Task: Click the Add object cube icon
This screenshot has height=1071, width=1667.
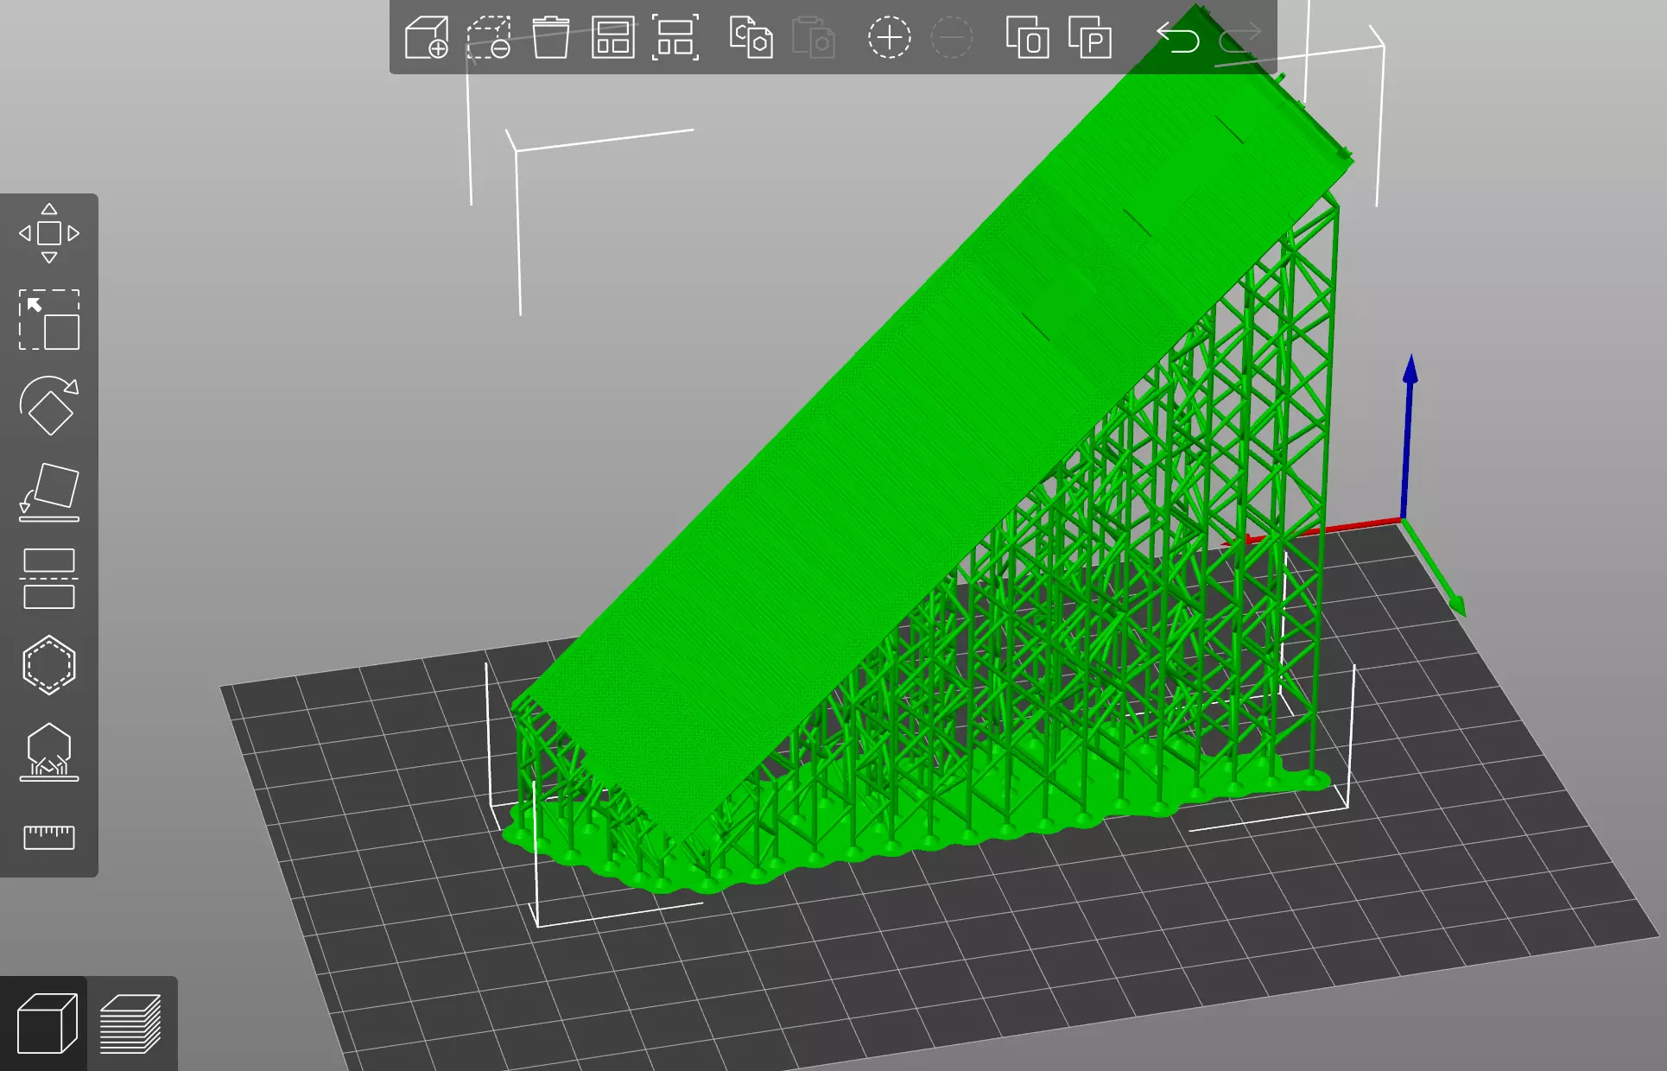Action: (x=427, y=38)
